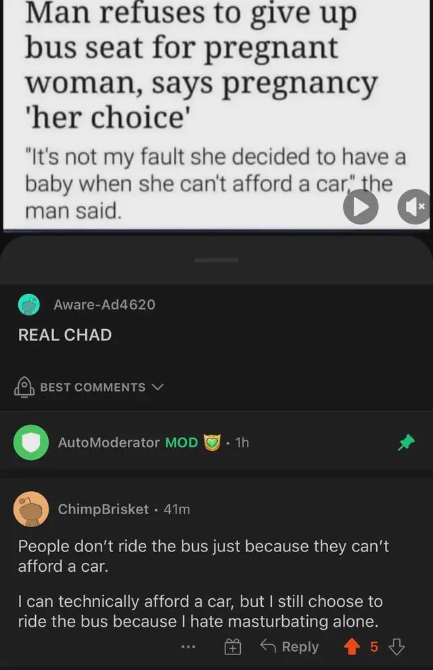This screenshot has height=670, width=433.
Task: Open the AutoModerator shield avatar
Action: tap(30, 442)
